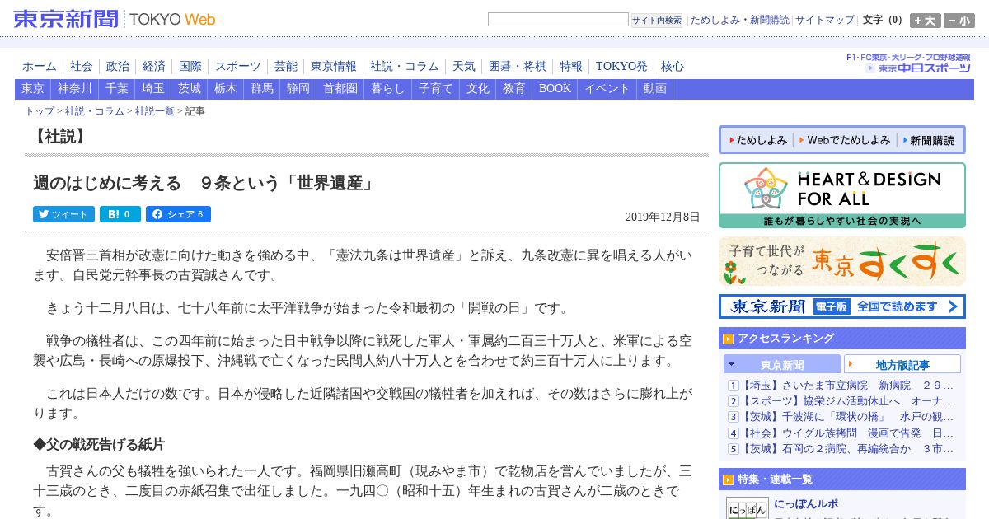The height and width of the screenshot is (519, 989).
Task: Open the にっぽんルポ thumbnail image
Action: pyautogui.click(x=747, y=508)
